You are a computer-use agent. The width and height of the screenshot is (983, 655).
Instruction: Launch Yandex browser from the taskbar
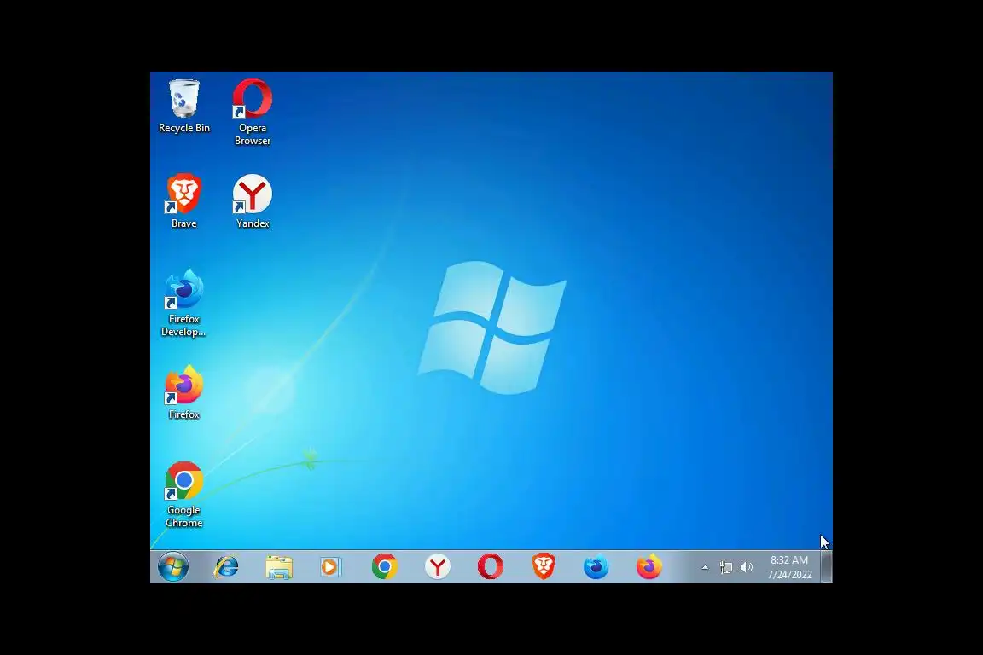click(438, 567)
